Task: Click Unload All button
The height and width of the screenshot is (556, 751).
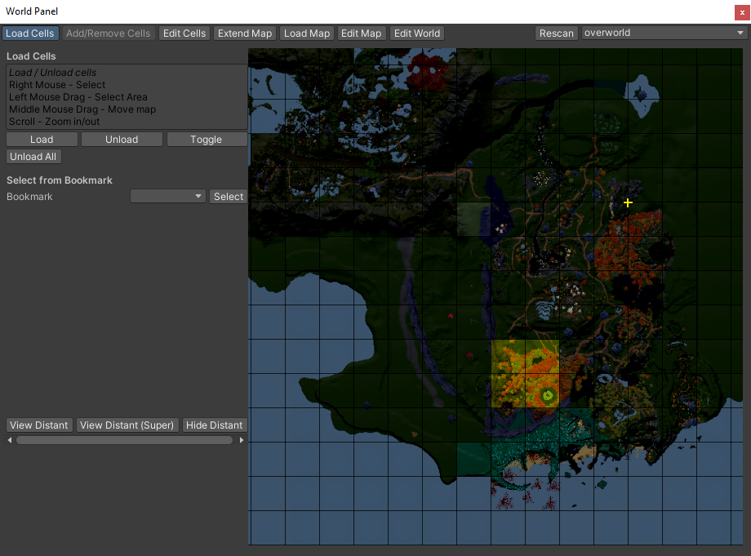Action: (33, 157)
